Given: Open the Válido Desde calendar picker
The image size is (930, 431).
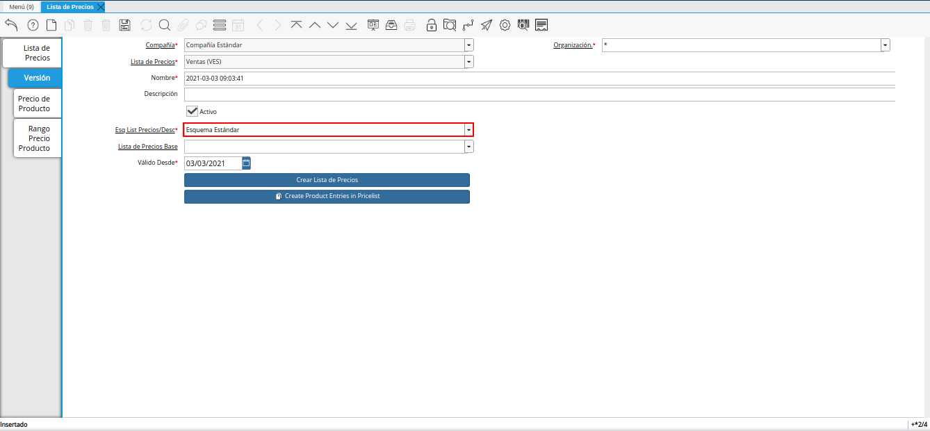Looking at the screenshot, I should 246,163.
